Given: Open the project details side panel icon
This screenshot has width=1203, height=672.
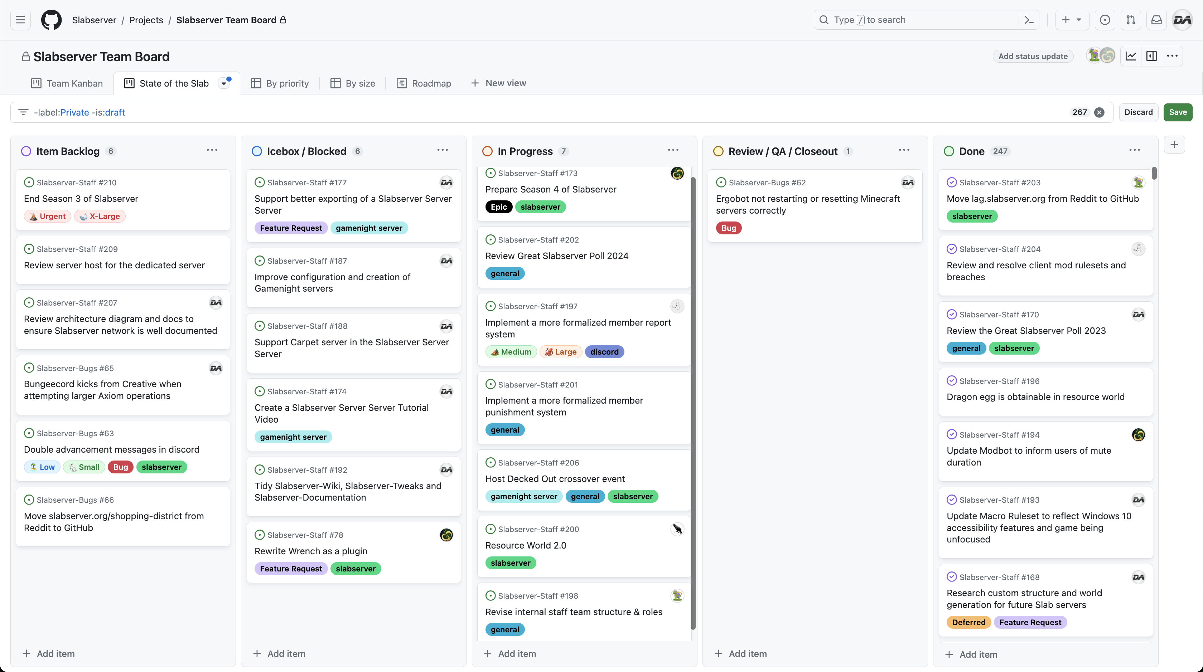Looking at the screenshot, I should pyautogui.click(x=1152, y=57).
